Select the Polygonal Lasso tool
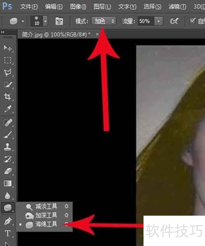Viewport: 205px width, 246px height. tap(8, 73)
